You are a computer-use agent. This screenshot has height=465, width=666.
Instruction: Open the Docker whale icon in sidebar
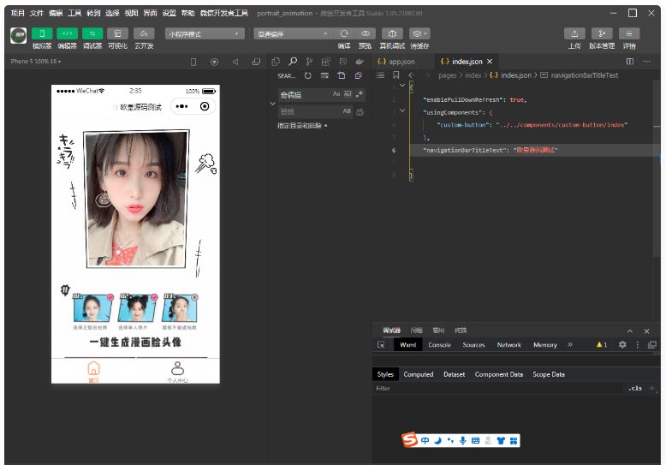click(x=360, y=62)
